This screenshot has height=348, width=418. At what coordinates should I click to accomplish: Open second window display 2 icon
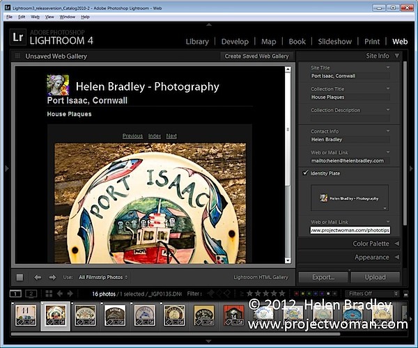click(x=31, y=294)
